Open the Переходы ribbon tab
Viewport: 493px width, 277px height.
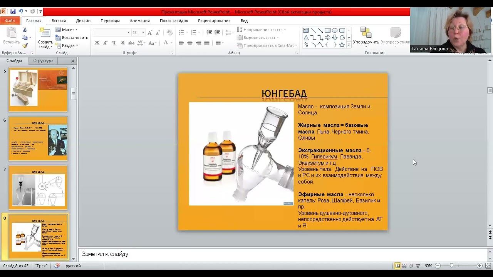(110, 21)
